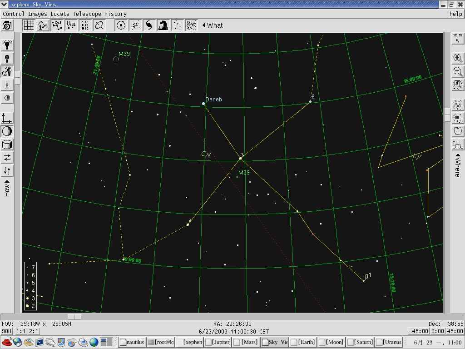
Task: Toggle constellation figures button labeled Cas
Action: [x=57, y=25]
